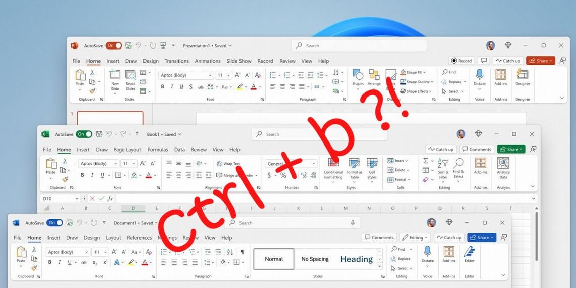
Task: Open Editing mode dropdown in Word
Action: pos(415,237)
